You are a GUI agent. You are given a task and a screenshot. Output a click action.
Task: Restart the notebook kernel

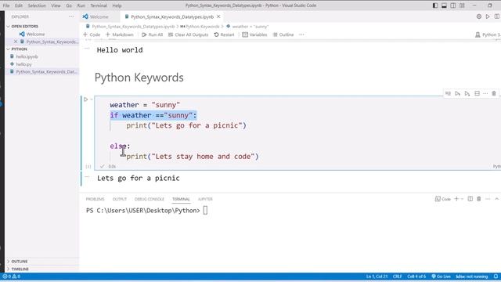pyautogui.click(x=225, y=34)
